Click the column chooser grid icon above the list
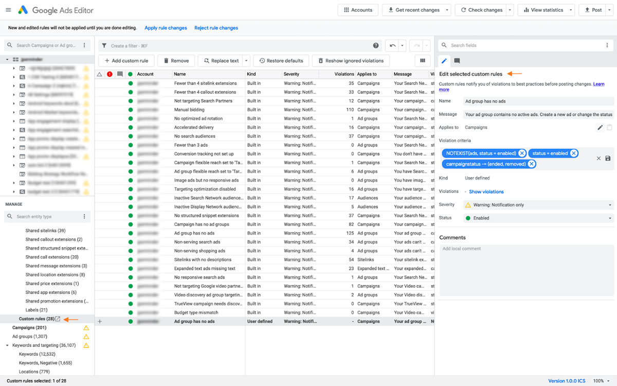617x386 pixels. click(422, 61)
